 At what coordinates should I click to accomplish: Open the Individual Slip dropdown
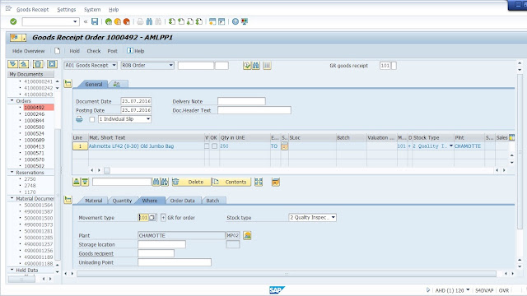pyautogui.click(x=148, y=119)
